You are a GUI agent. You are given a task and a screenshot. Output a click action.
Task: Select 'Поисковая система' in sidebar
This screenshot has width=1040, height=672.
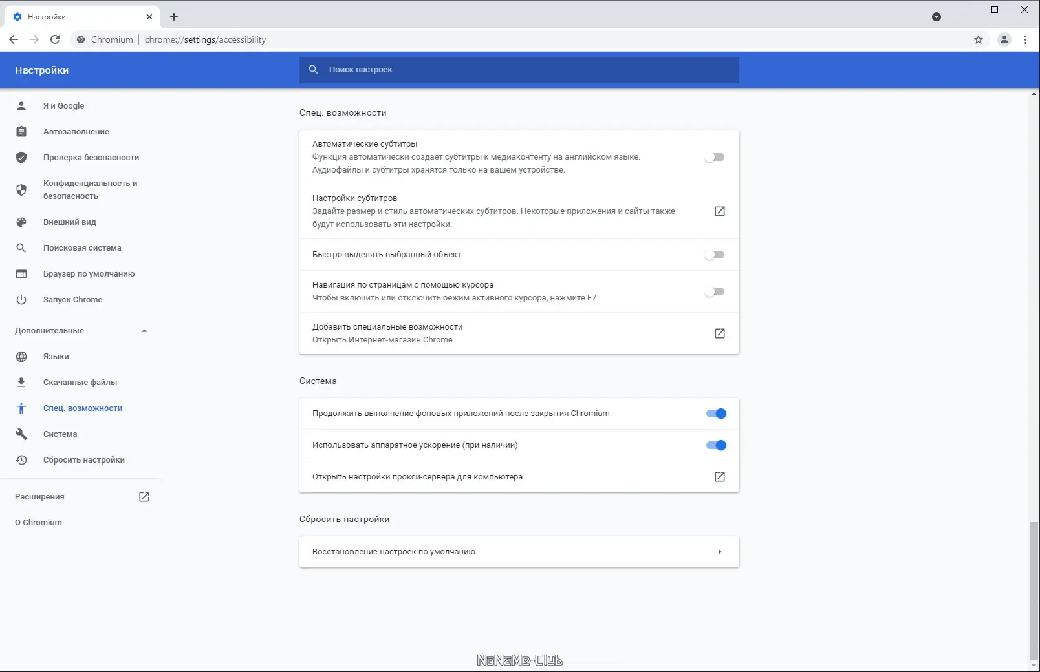pyautogui.click(x=81, y=247)
